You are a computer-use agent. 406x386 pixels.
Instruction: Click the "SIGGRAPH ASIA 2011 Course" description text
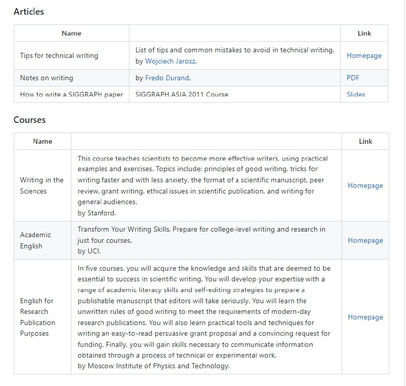(182, 94)
